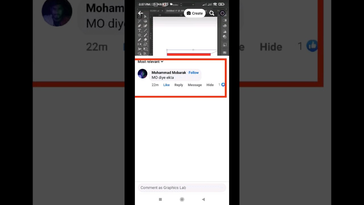Open the search magnifier icon
The height and width of the screenshot is (205, 364).
[x=212, y=13]
